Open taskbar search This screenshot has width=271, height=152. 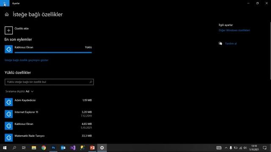pyautogui.click(x=14, y=148)
